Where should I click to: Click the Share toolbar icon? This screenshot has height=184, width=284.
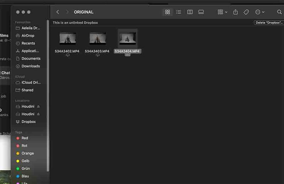click(235, 12)
